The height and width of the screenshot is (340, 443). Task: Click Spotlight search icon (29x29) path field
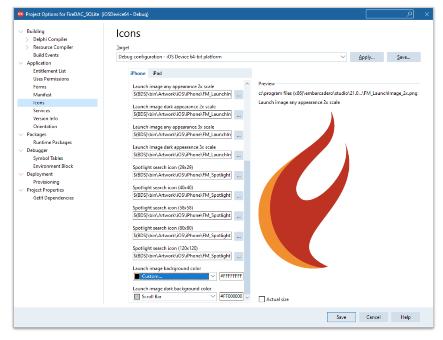click(182, 175)
